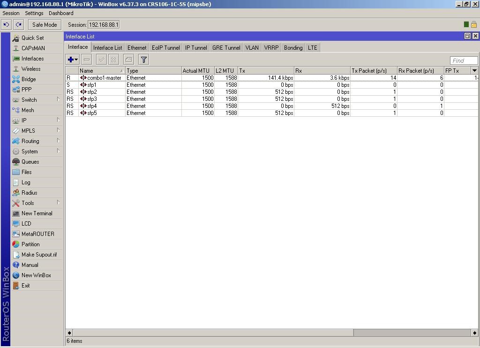Sort by the Name column header
Image resolution: width=480 pixels, height=348 pixels.
[99, 71]
